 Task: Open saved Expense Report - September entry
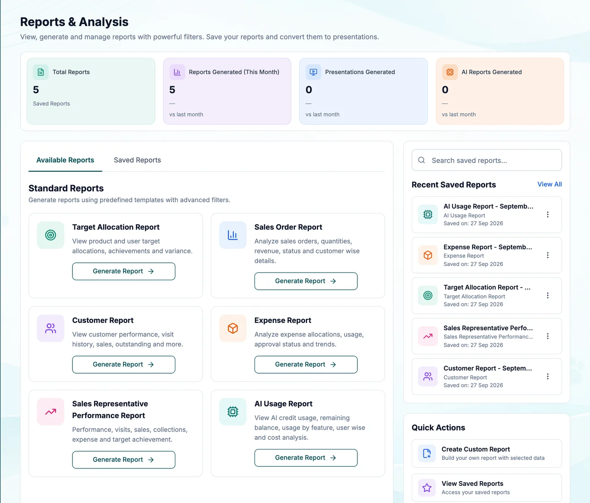pyautogui.click(x=487, y=255)
